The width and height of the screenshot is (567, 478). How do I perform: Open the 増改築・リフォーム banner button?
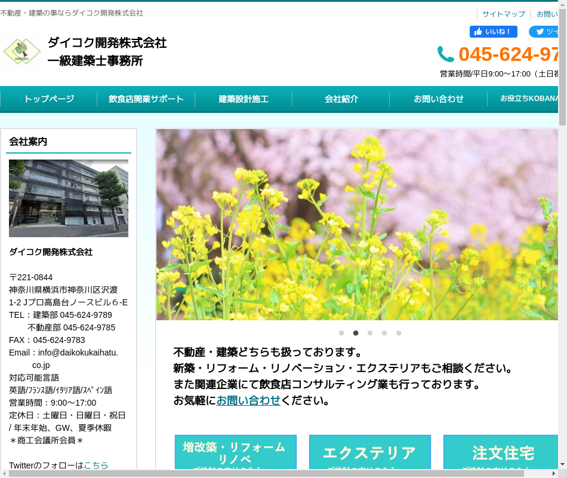click(235, 452)
